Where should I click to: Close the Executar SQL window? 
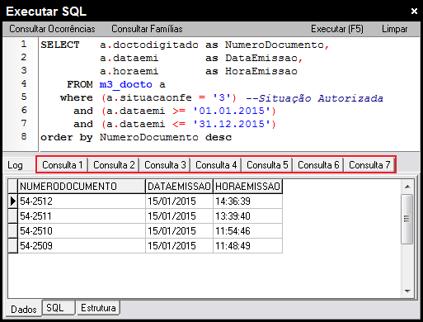(414, 11)
